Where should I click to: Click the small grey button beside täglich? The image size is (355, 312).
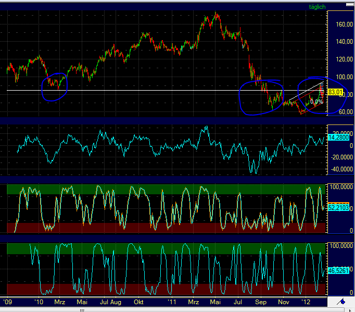click(x=350, y=5)
